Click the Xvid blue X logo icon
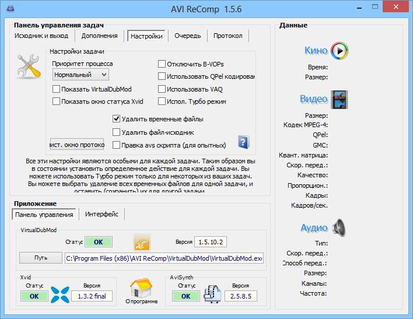413x319 pixels. click(x=60, y=295)
